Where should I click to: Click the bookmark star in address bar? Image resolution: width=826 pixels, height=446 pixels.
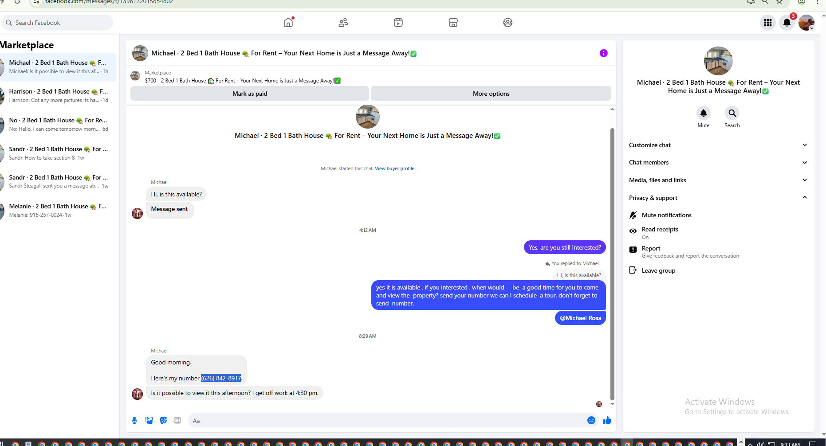click(x=779, y=2)
